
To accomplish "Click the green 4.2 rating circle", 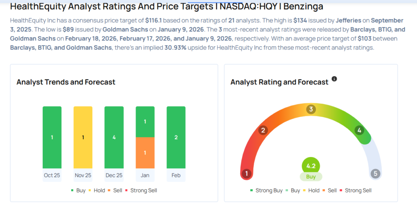I will point(311,166).
